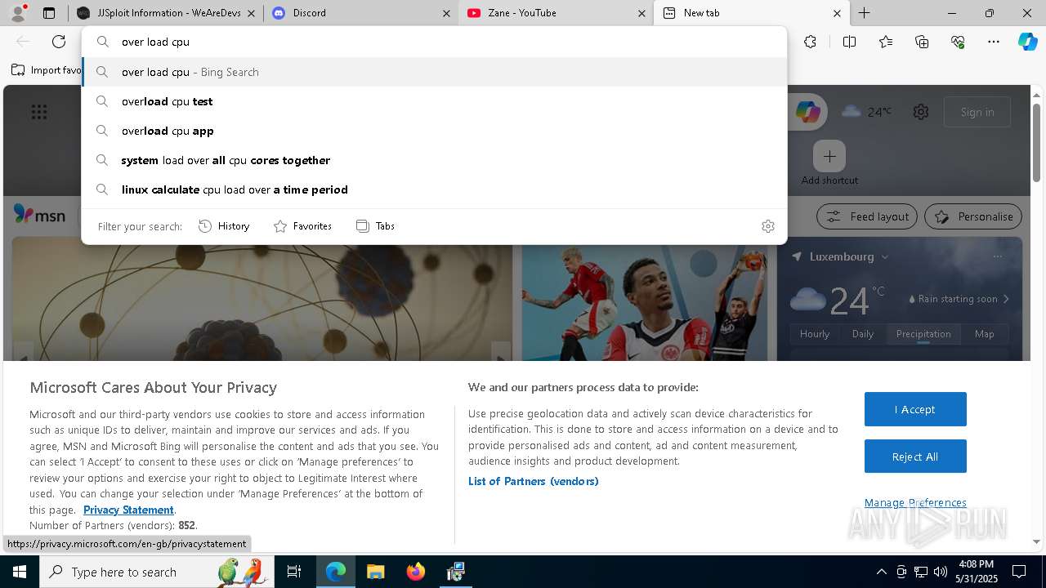
Task: Open the Feed layout options
Action: point(868,216)
